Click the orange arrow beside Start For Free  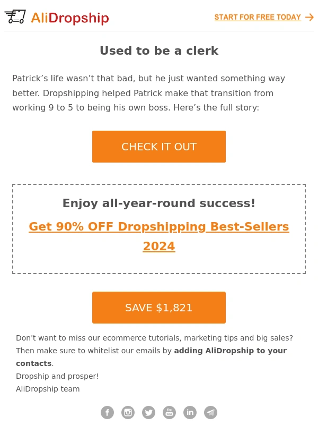(x=310, y=18)
